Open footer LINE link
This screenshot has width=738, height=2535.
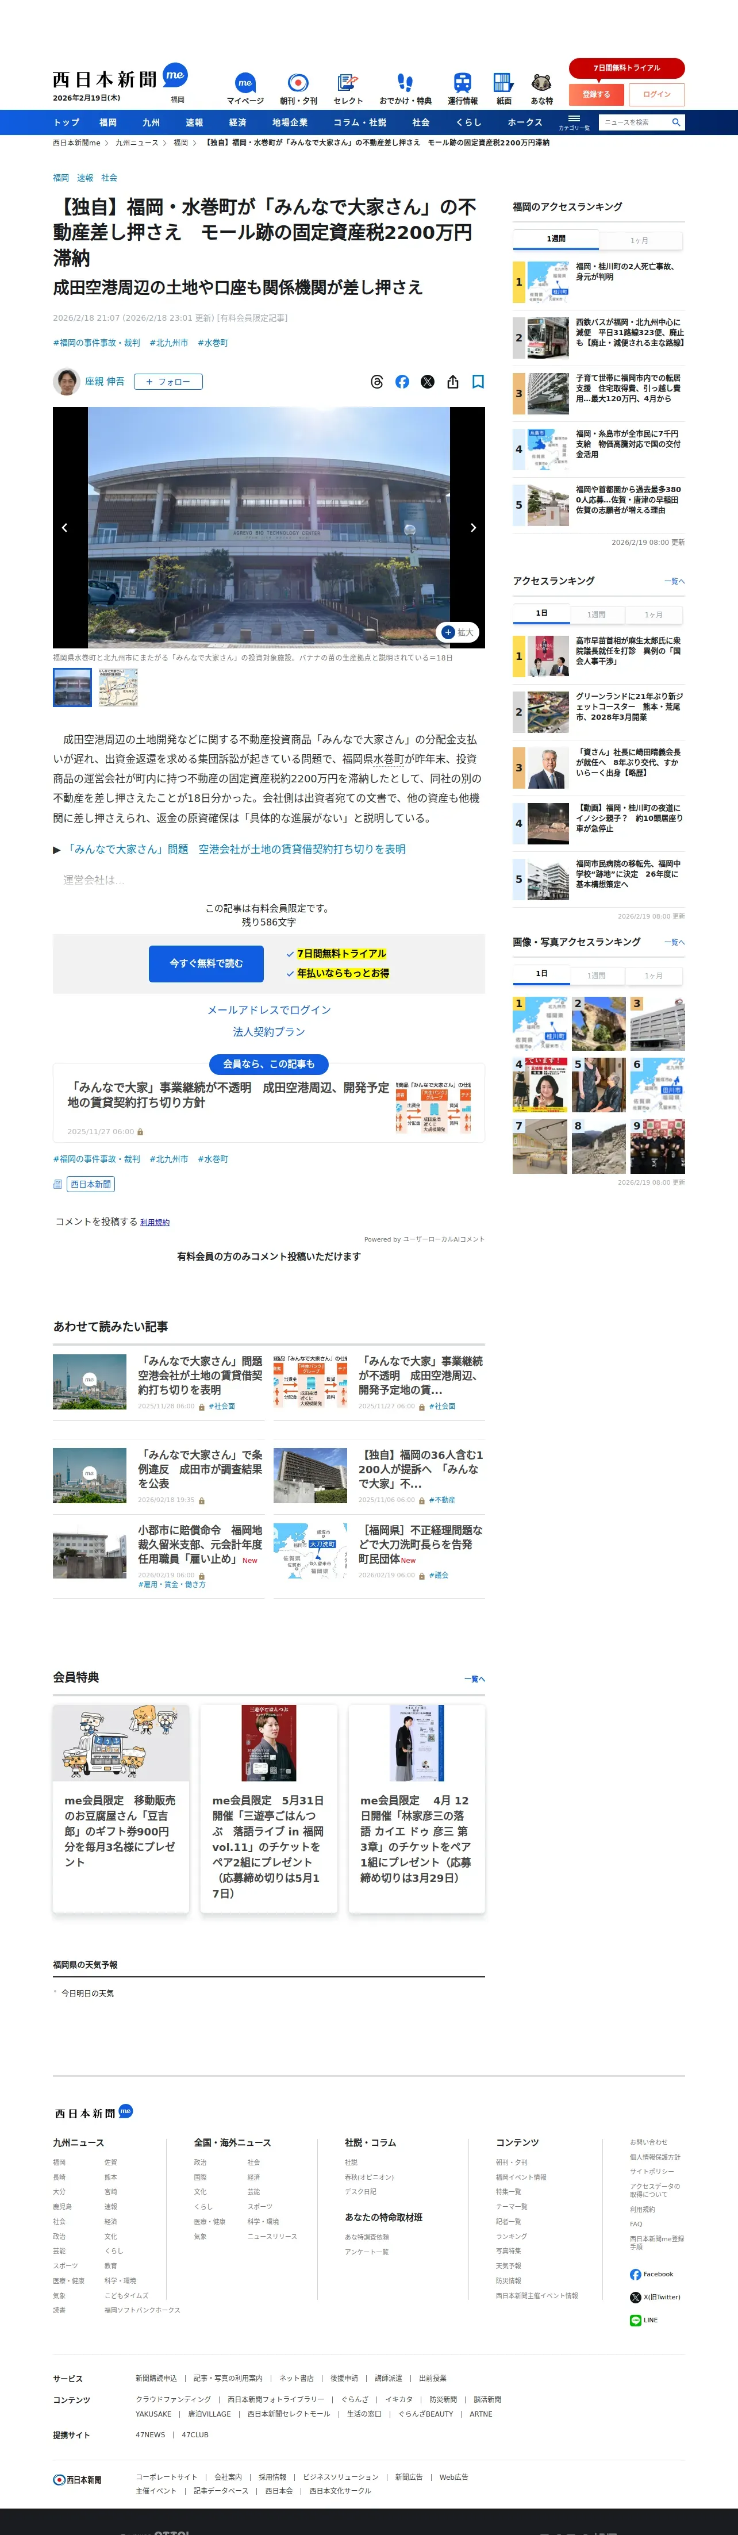644,2321
